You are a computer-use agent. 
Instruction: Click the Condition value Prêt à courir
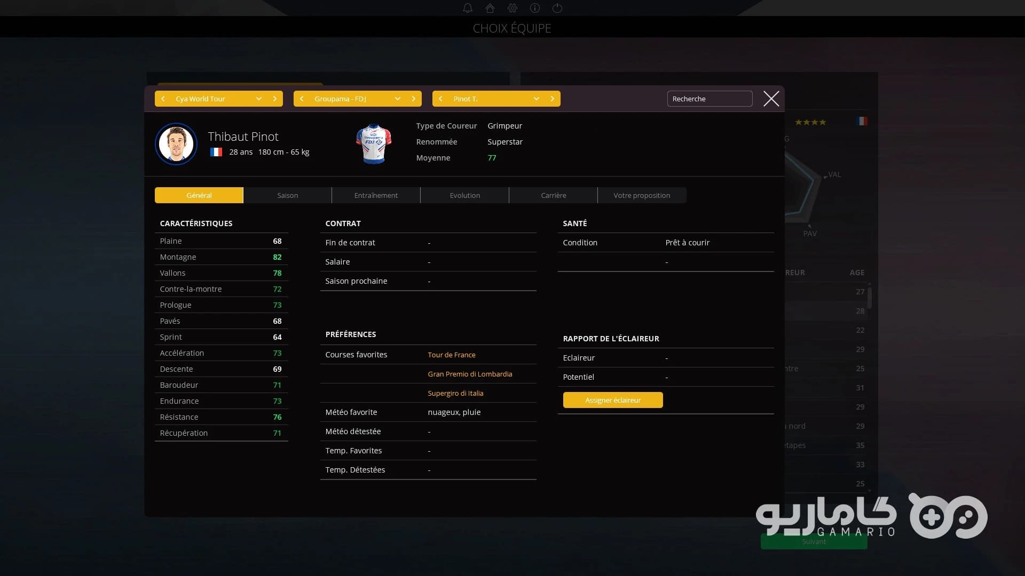[x=688, y=243]
